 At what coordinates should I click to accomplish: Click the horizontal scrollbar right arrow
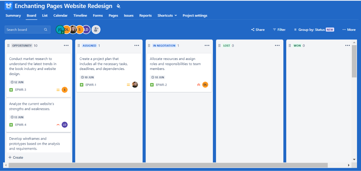(348, 165)
